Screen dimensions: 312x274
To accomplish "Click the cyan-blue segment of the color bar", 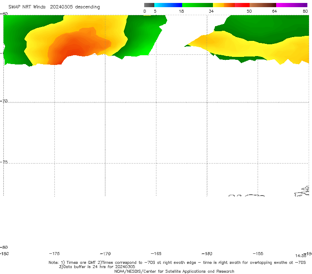I will coord(168,5).
